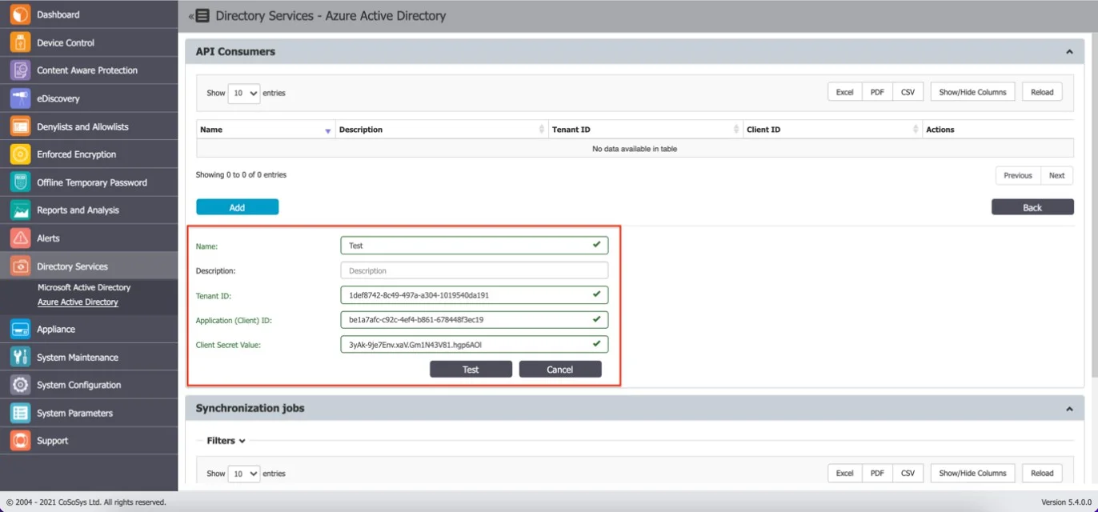
Task: Click the Support lifebuoy icon
Action: coord(20,441)
